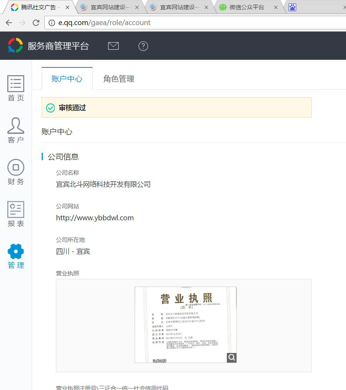Viewport: 346px width, 390px height.
Task: Click the green checkmark beside 审核通过
Action: 51,108
